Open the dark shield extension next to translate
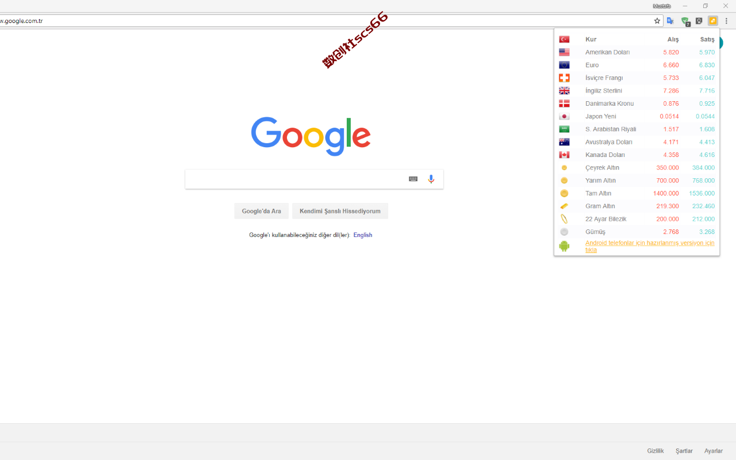 pos(699,21)
